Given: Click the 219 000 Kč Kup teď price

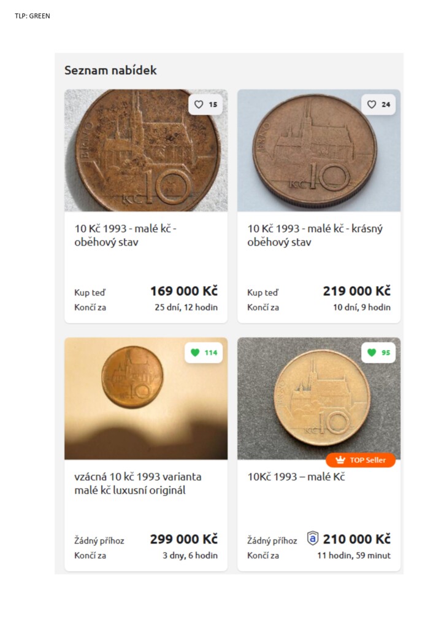Looking at the screenshot, I should (x=357, y=291).
